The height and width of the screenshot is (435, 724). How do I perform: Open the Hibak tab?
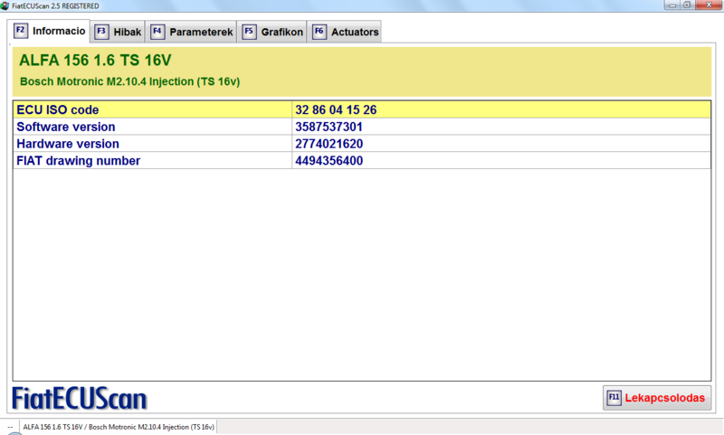click(118, 32)
